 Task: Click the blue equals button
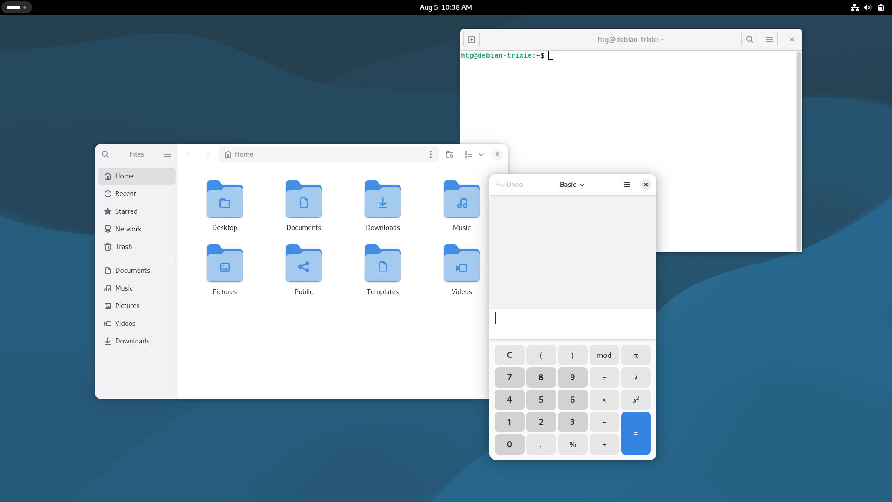(x=636, y=433)
